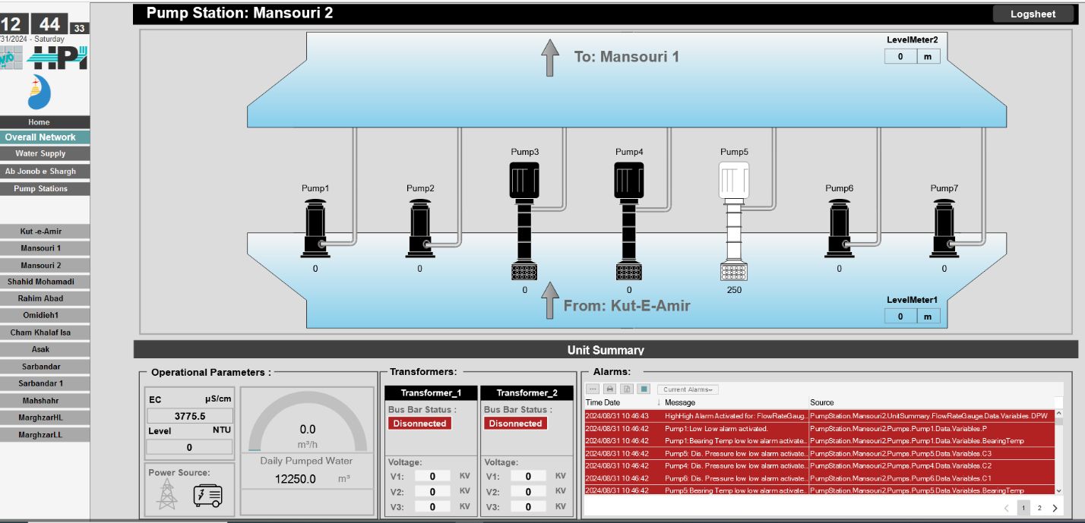This screenshot has width=1085, height=523.
Task: Click the ellipsis button in Alarms toolbar
Action: click(593, 389)
